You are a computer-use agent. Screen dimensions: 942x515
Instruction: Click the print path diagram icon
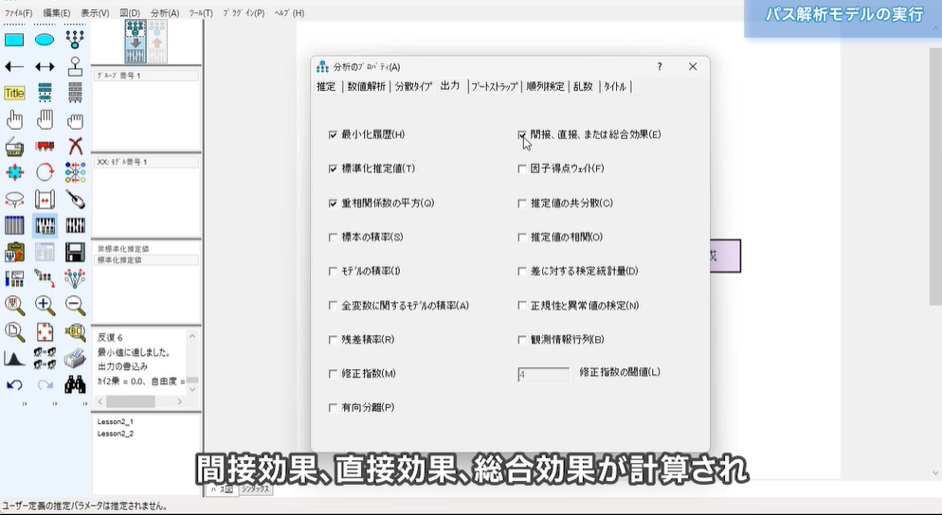[x=75, y=359]
